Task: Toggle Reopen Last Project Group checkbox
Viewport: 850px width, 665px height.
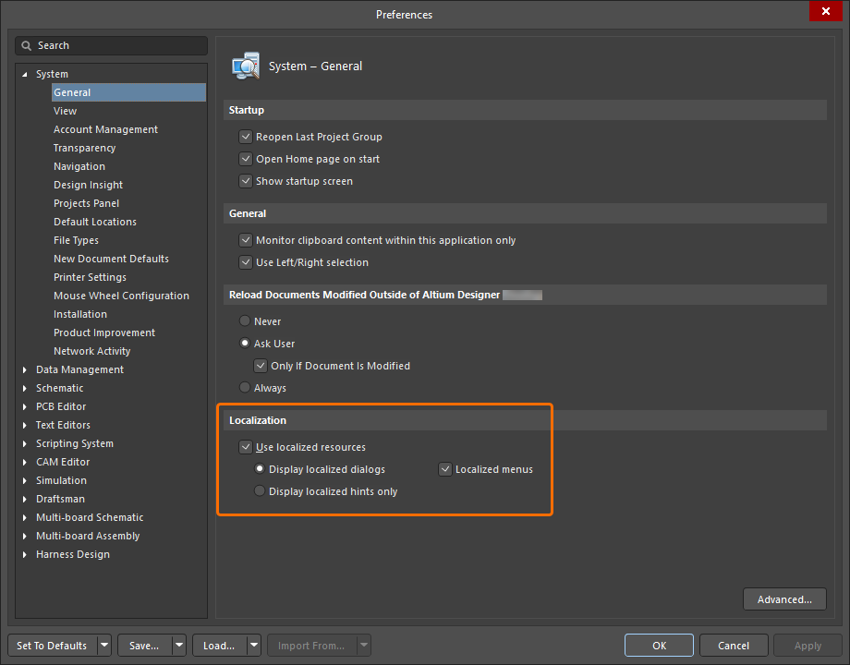Action: [x=246, y=137]
